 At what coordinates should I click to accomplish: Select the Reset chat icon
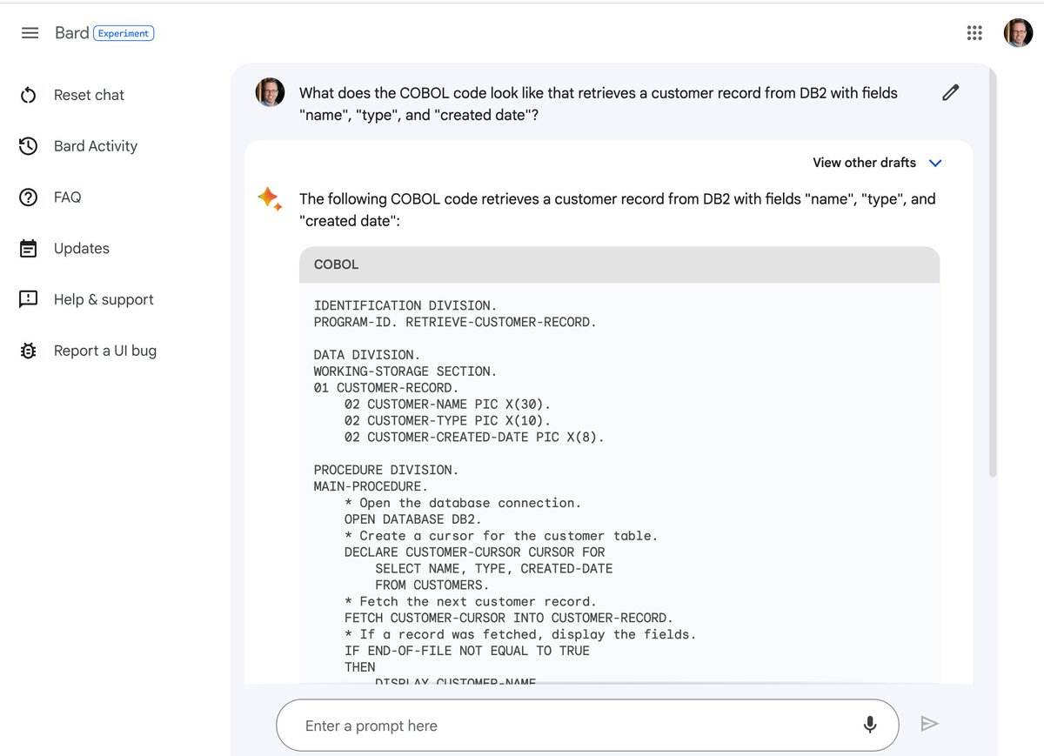click(27, 94)
